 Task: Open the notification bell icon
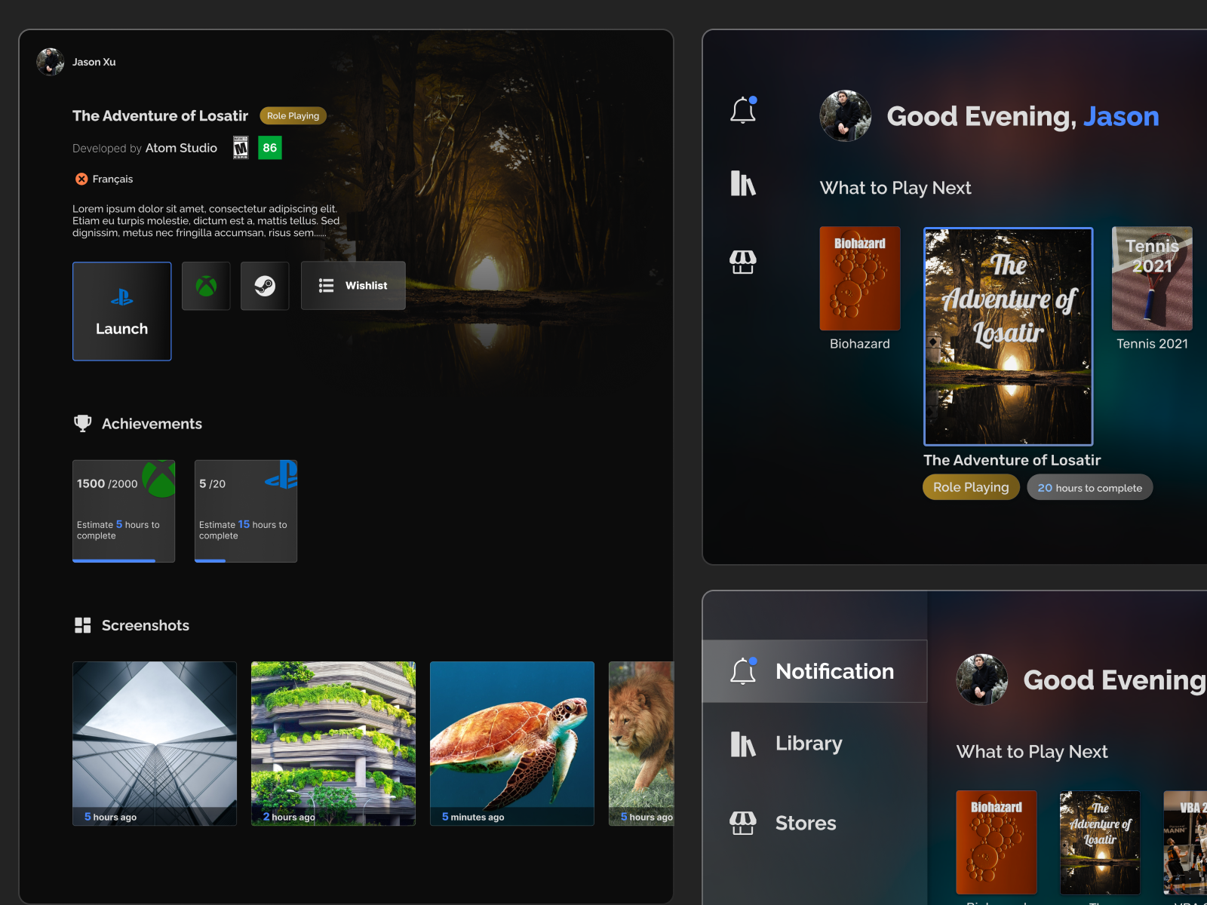pyautogui.click(x=743, y=109)
